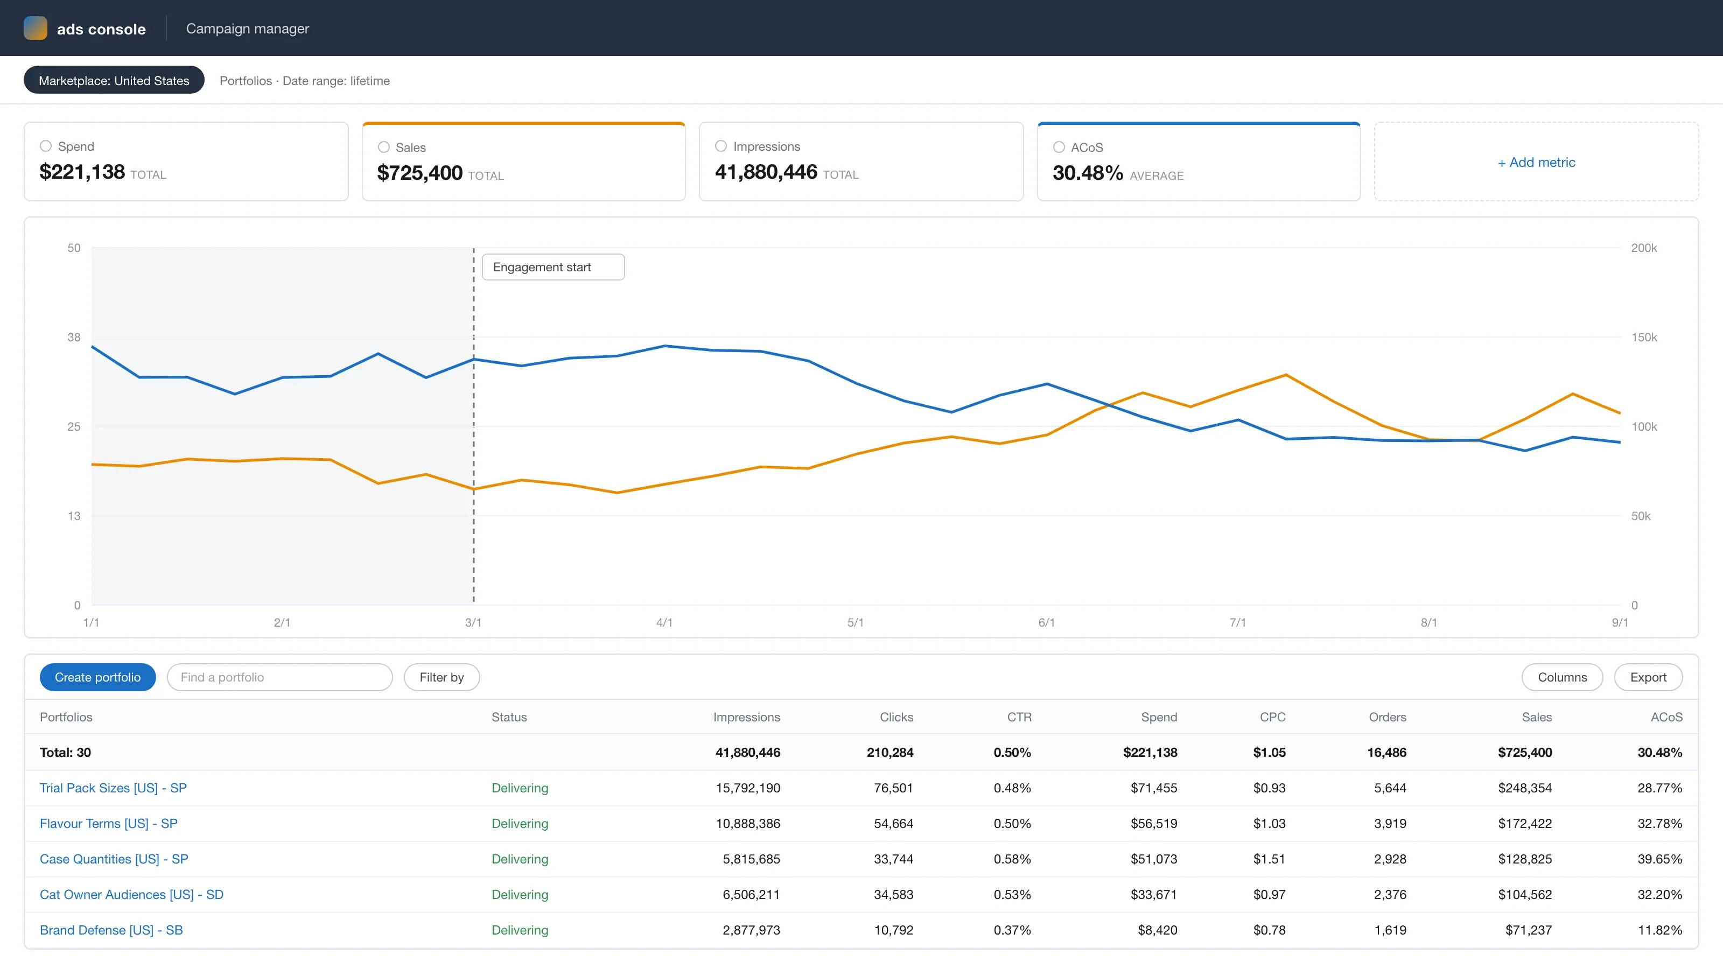The height and width of the screenshot is (969, 1723).
Task: Sort by Status column header
Action: [x=509, y=717]
